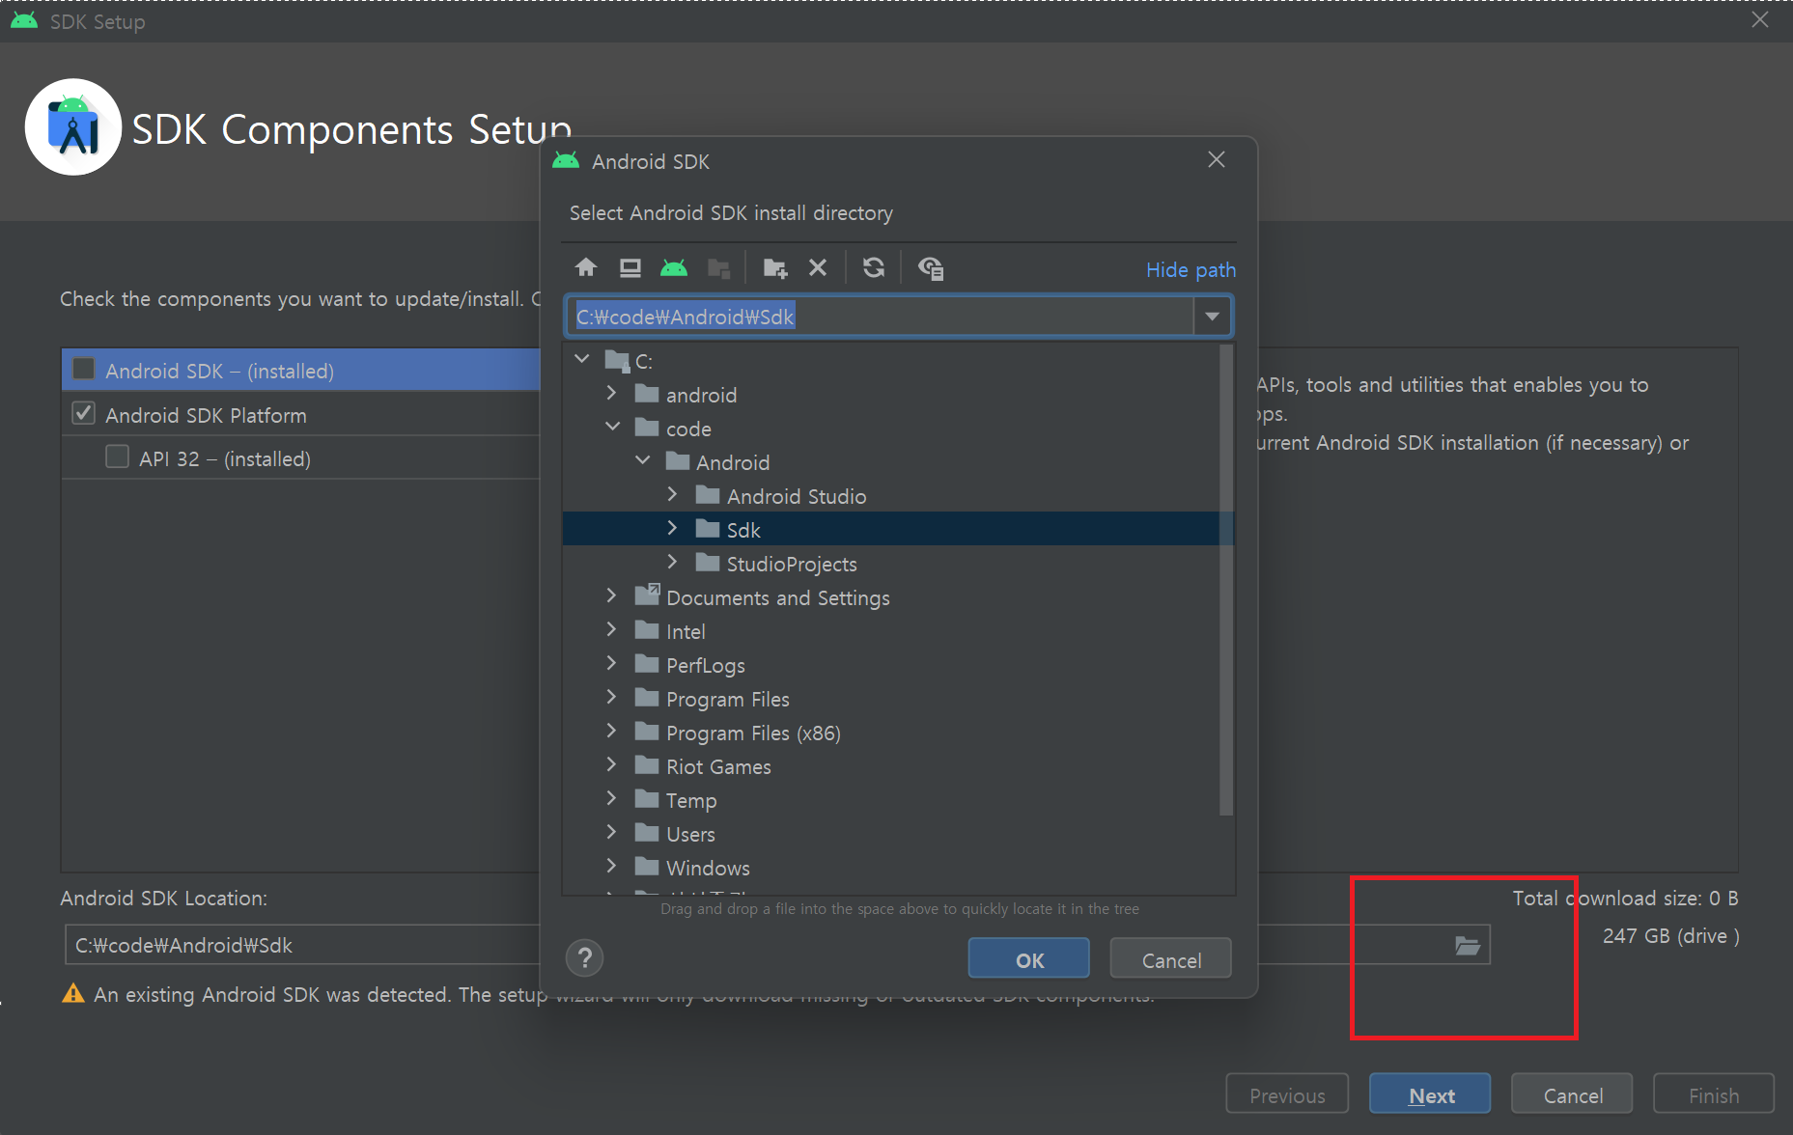Cancel the Android SDK dialog
This screenshot has width=1793, height=1135.
coord(1171,959)
